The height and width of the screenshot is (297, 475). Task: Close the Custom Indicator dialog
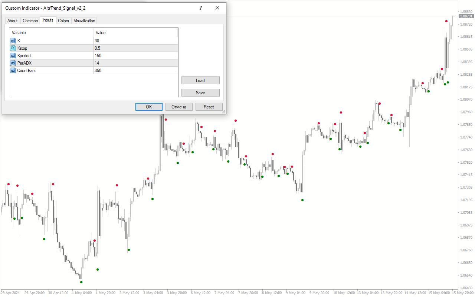coord(217,8)
